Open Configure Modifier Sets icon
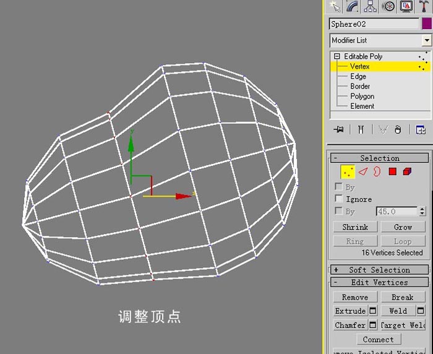 pyautogui.click(x=421, y=129)
